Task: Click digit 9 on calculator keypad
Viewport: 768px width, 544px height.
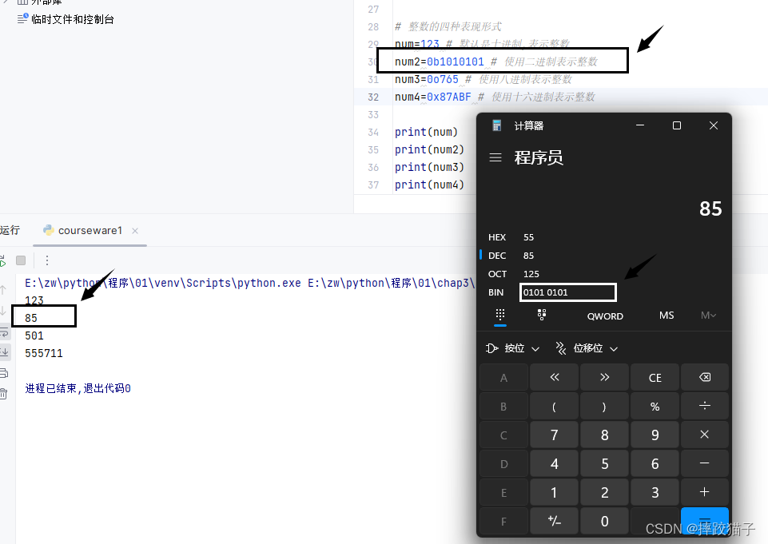Action: 655,435
